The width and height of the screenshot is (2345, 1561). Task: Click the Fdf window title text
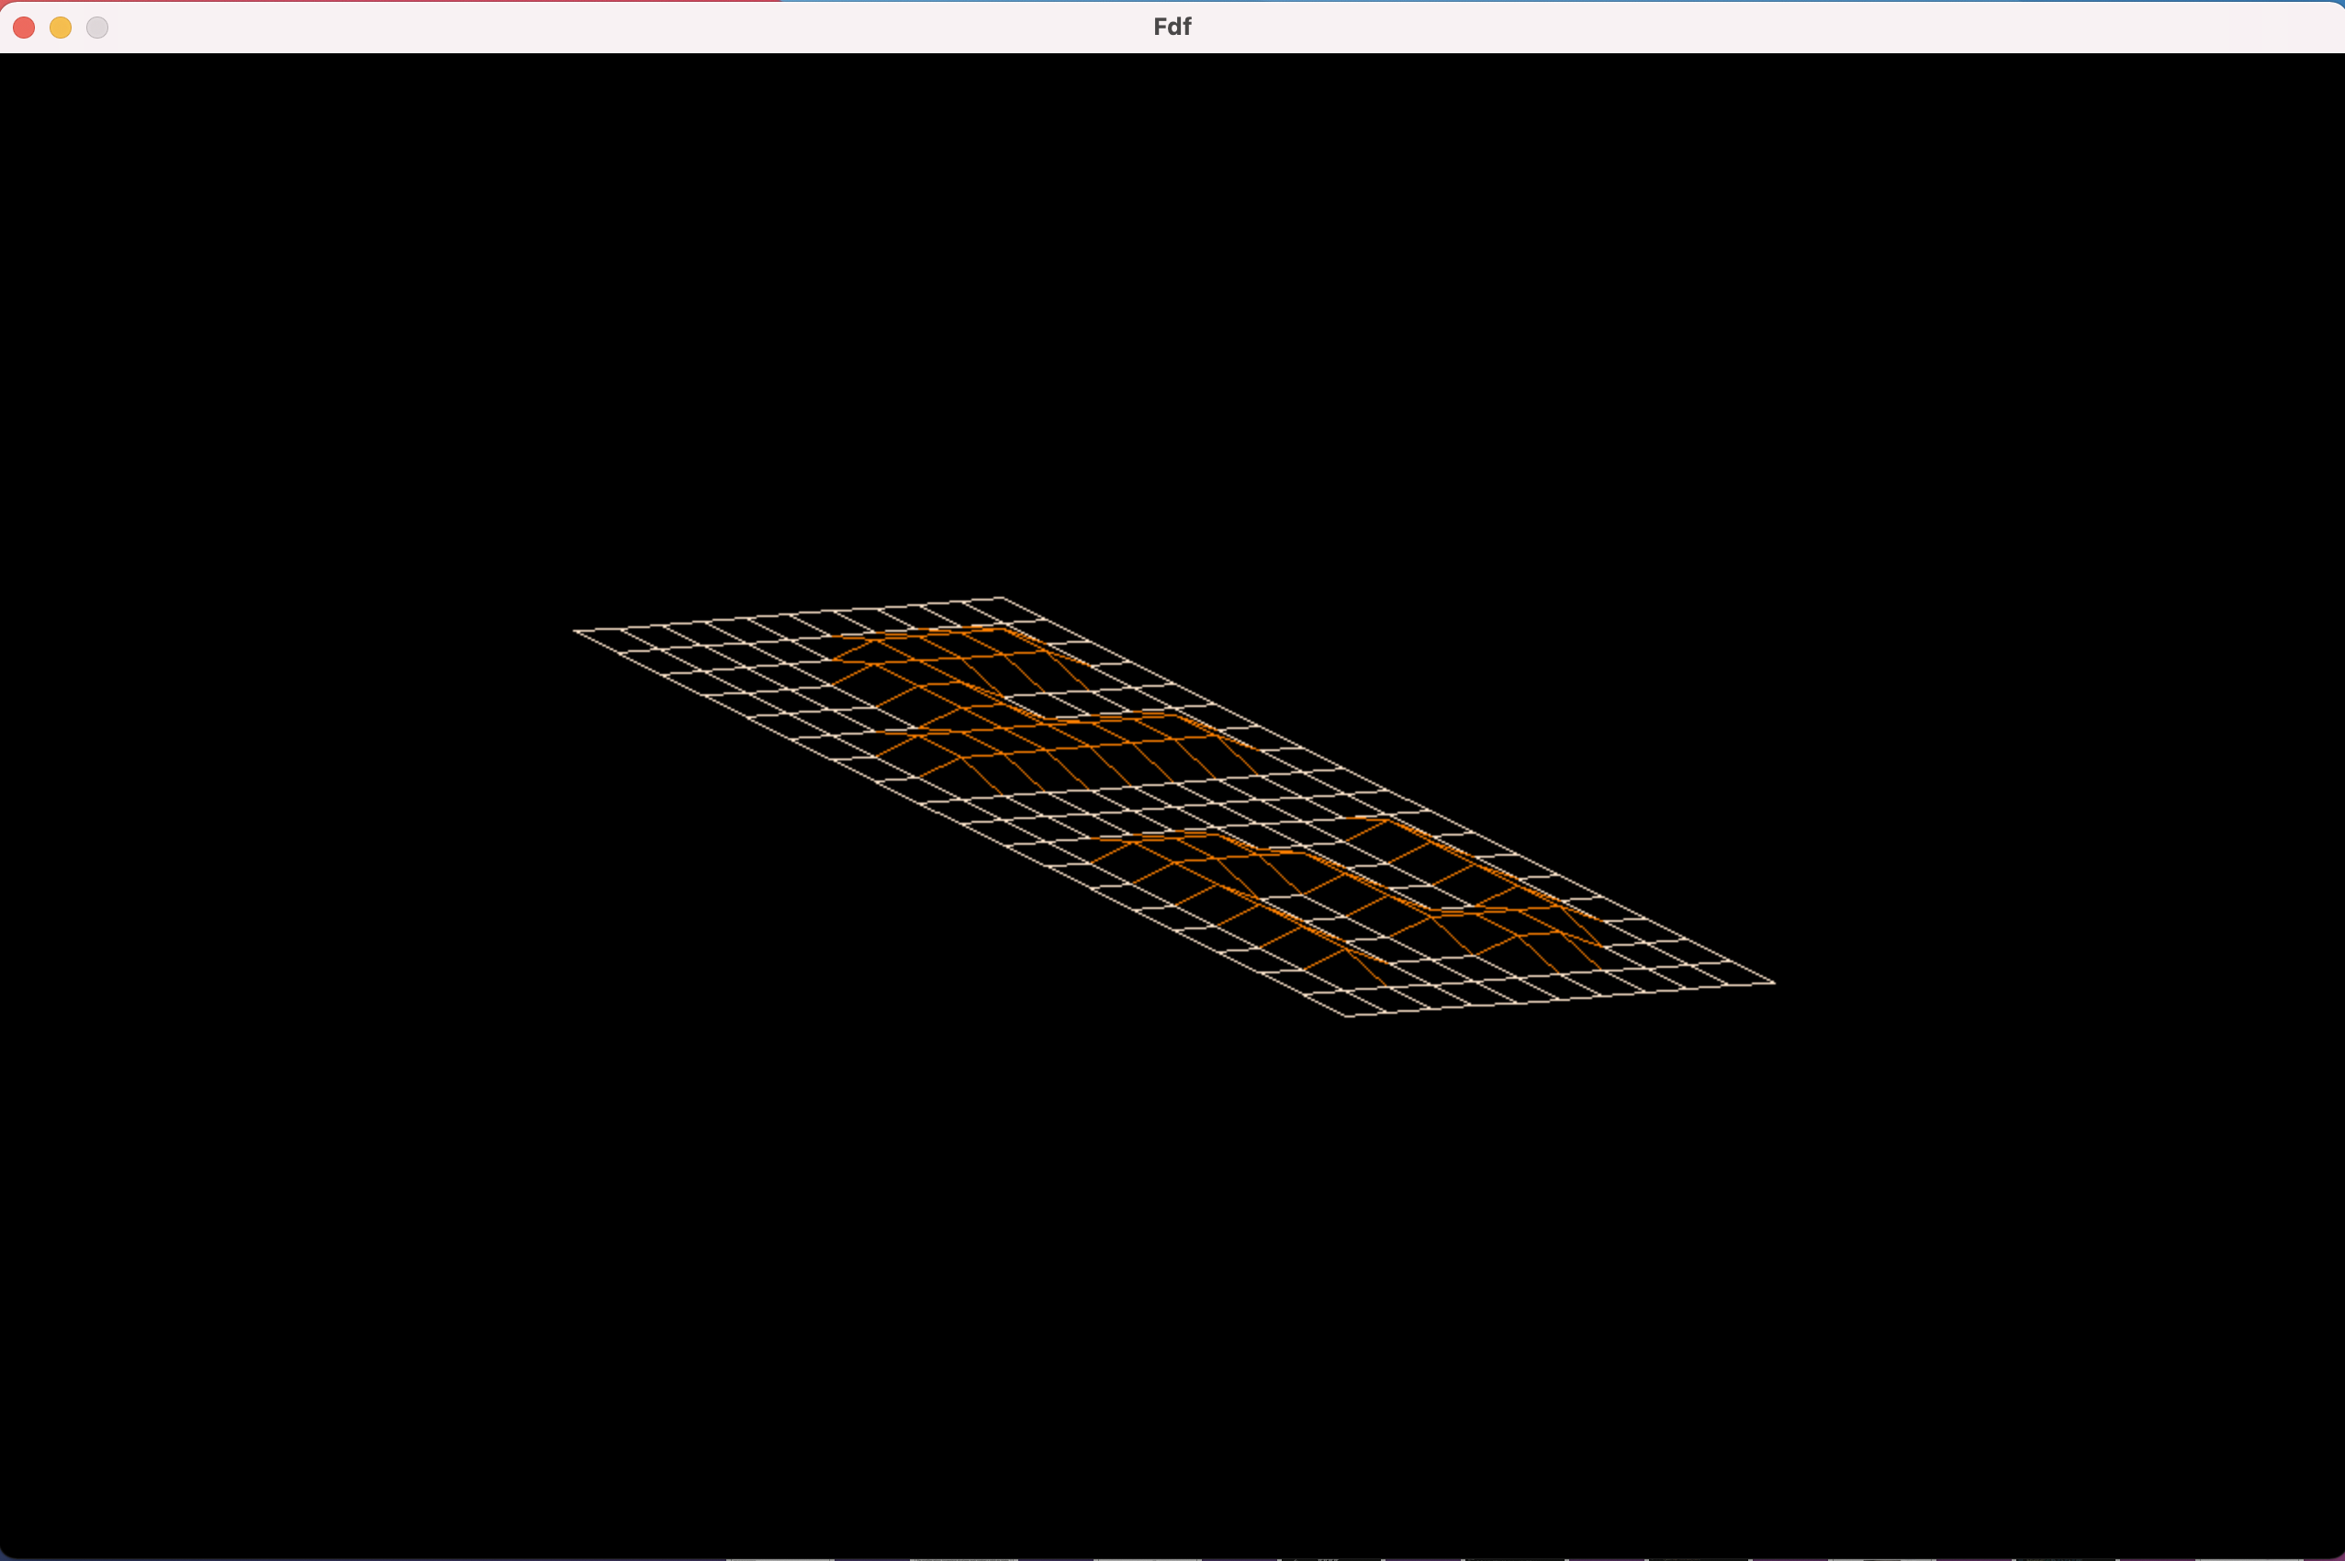click(1172, 27)
